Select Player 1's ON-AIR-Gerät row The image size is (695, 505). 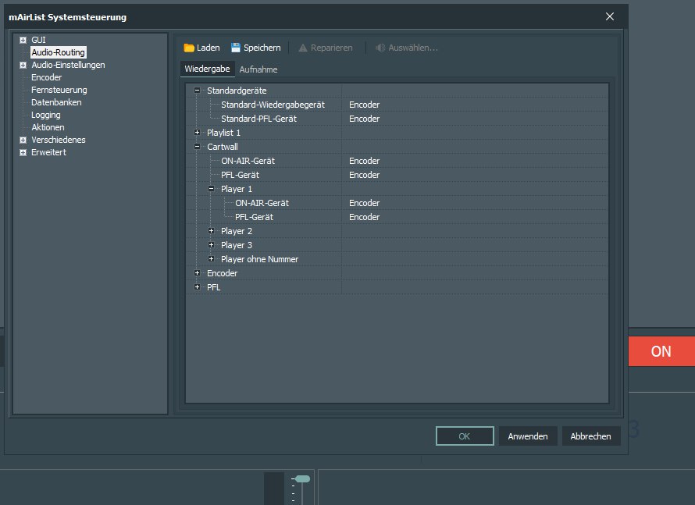pos(397,203)
